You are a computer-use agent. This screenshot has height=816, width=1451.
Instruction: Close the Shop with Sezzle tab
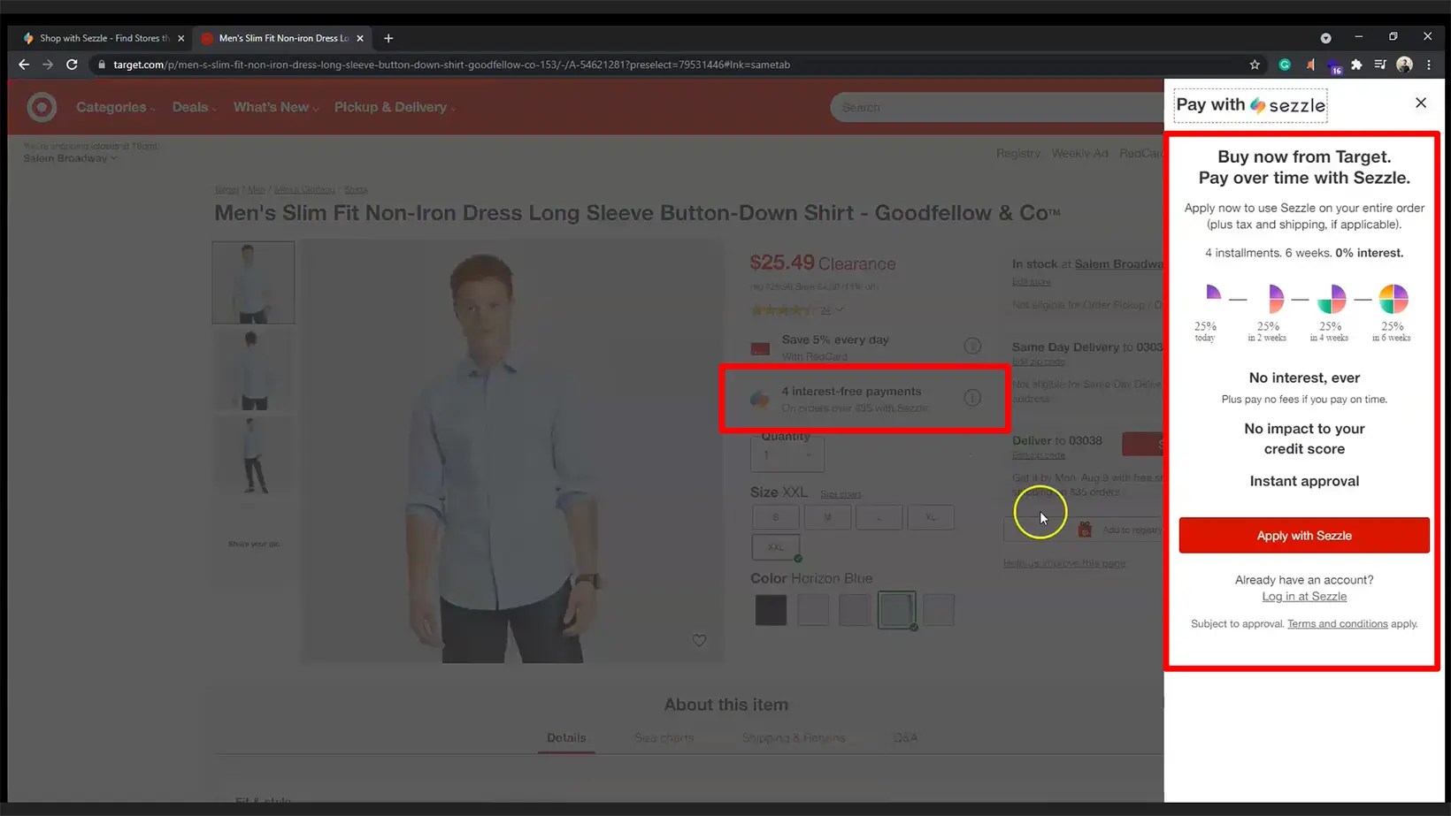pyautogui.click(x=181, y=38)
